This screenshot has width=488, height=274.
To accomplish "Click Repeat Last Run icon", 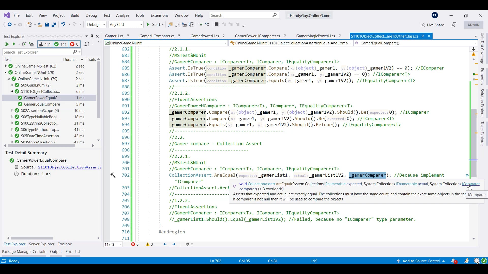I will (24, 44).
